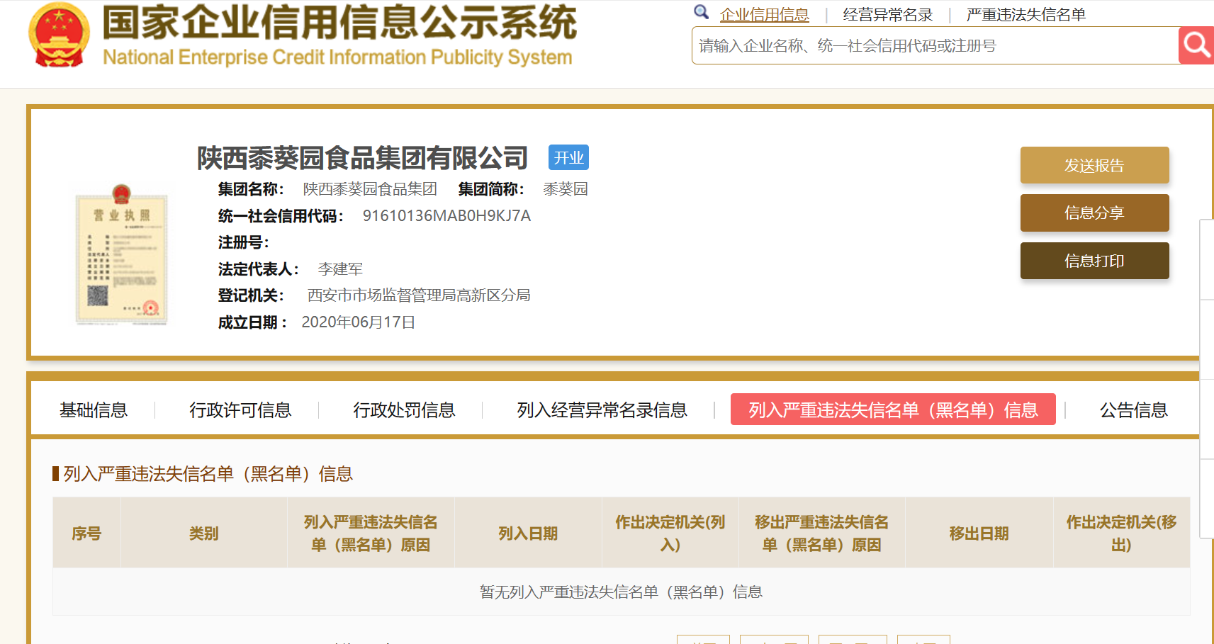Click the 发送报告 button
Viewport: 1214px width, 644px height.
coord(1094,165)
